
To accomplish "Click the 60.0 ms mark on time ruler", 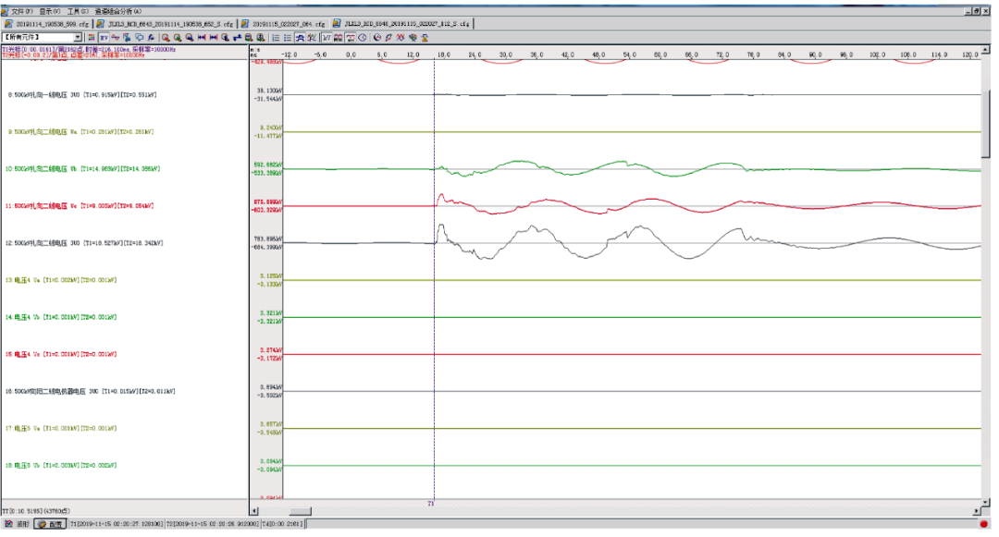I will pos(660,55).
